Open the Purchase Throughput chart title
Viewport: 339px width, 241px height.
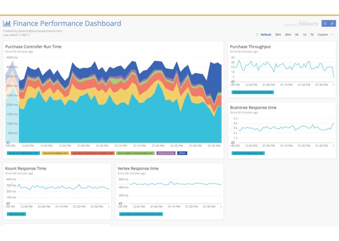click(x=250, y=47)
